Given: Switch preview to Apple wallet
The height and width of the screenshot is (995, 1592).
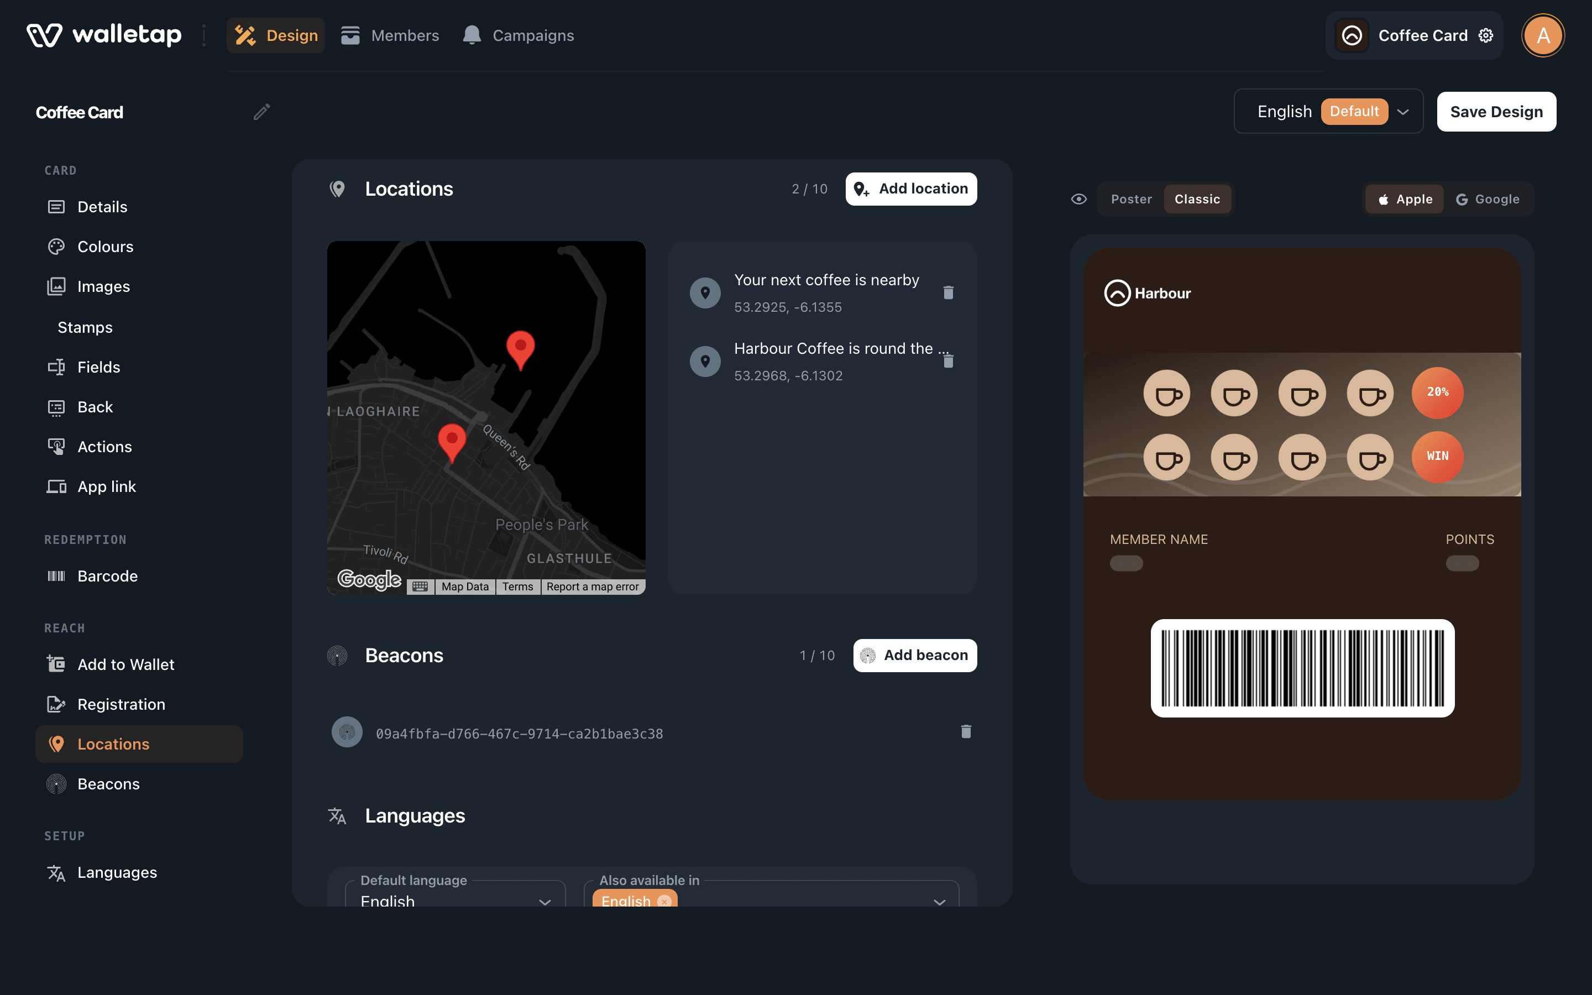Looking at the screenshot, I should (x=1405, y=199).
